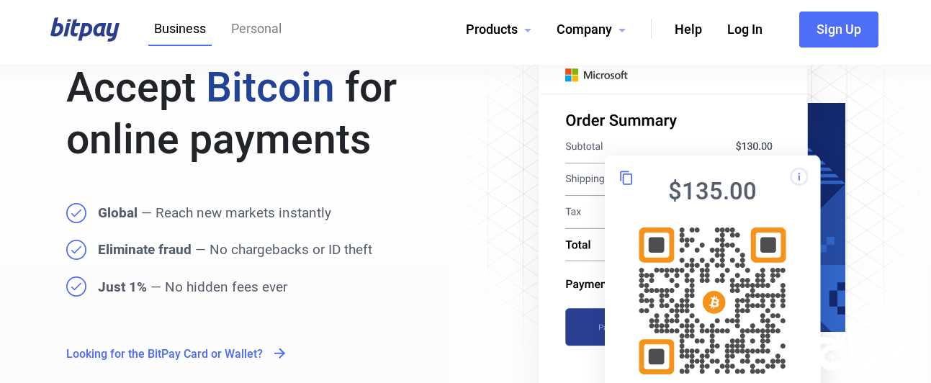Click the Sign Up button
This screenshot has width=931, height=383.
839,30
